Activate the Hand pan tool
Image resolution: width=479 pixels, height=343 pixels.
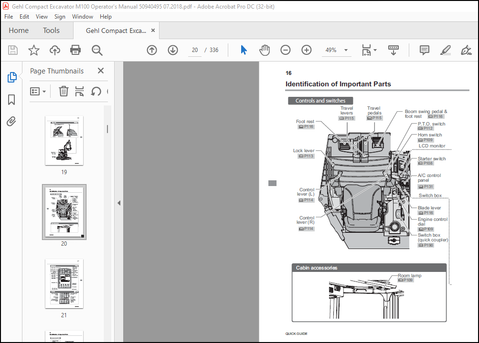[265, 50]
